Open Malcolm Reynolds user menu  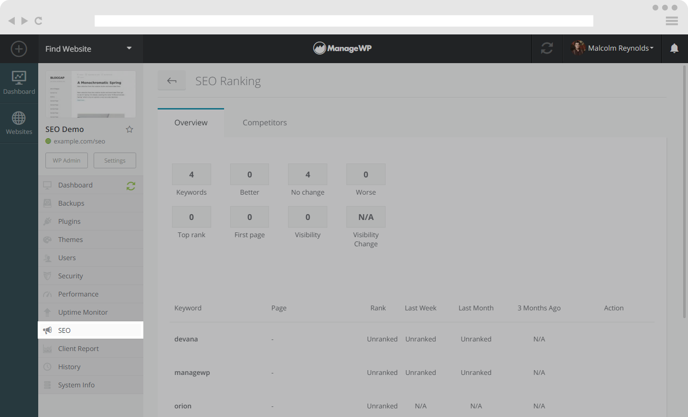[x=612, y=48]
